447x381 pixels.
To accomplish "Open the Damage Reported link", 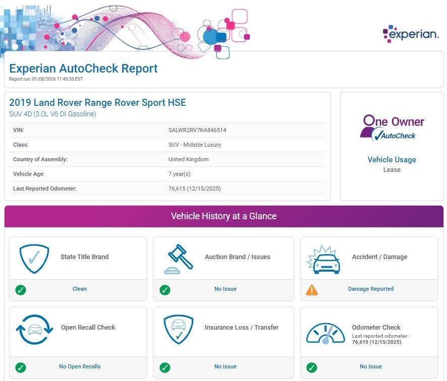I will click(371, 289).
